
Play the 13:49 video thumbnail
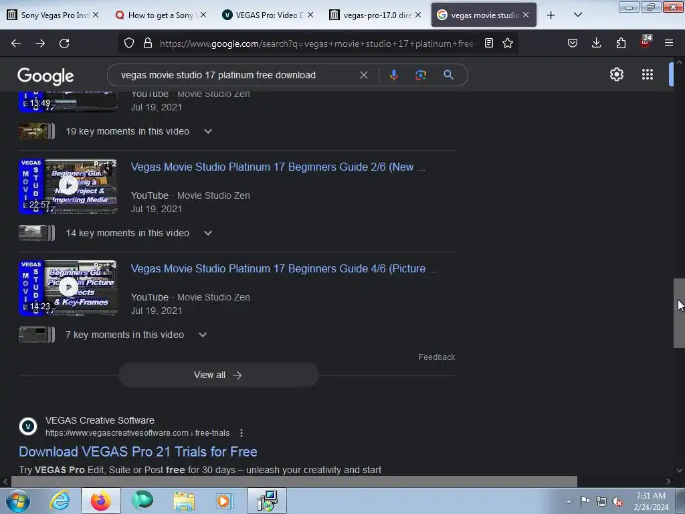(x=68, y=102)
